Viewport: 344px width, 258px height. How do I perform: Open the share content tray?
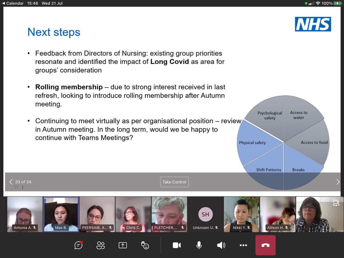click(122, 245)
